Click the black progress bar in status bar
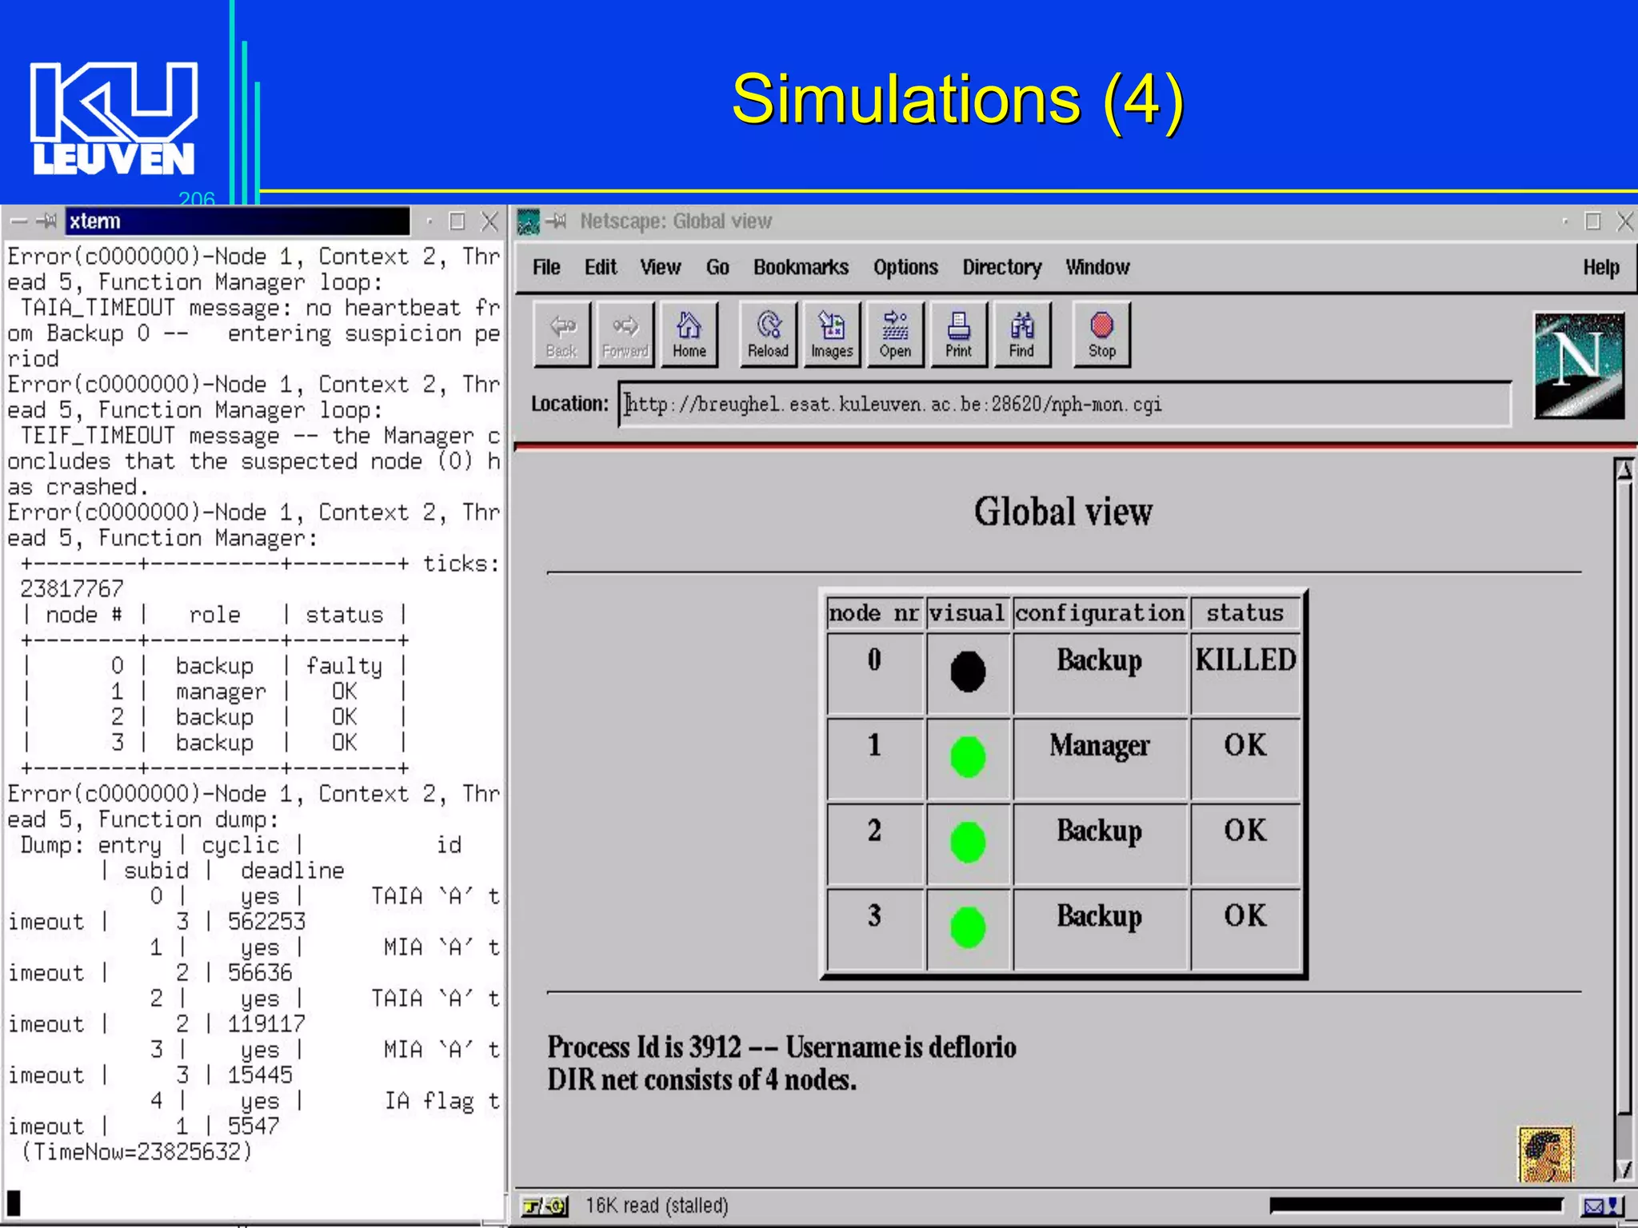 pos(1416,1206)
